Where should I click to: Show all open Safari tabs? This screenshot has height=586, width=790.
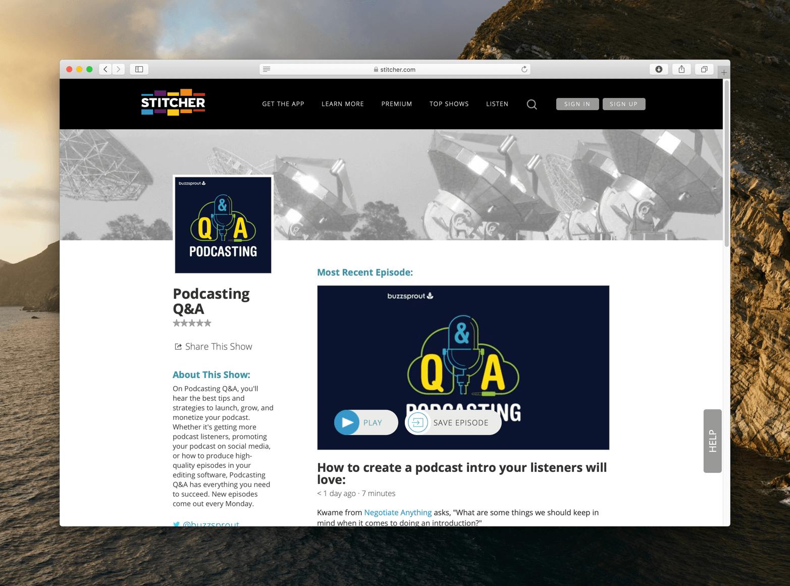(704, 69)
